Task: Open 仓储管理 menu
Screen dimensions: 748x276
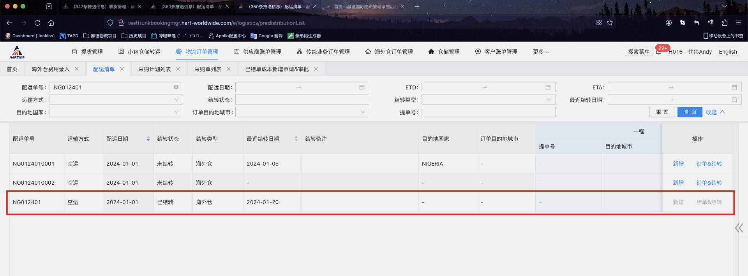Action: coord(444,52)
